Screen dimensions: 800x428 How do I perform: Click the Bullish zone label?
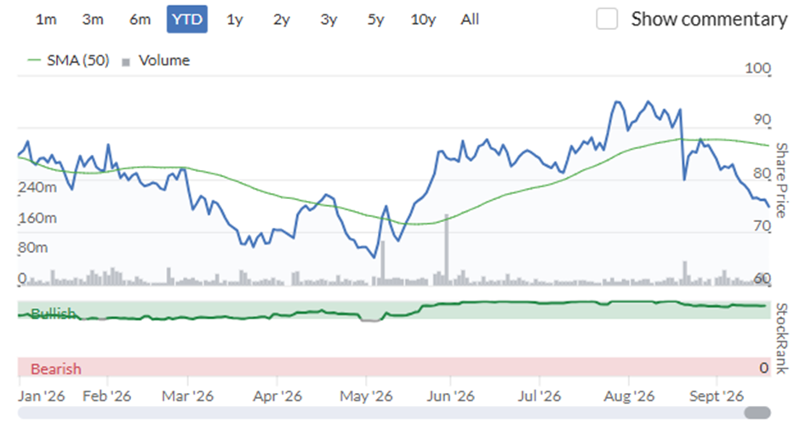(x=53, y=313)
